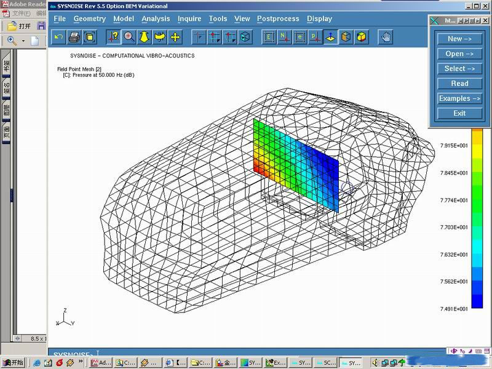Open the Tools menu
Image resolution: width=492 pixels, height=369 pixels.
click(x=218, y=19)
